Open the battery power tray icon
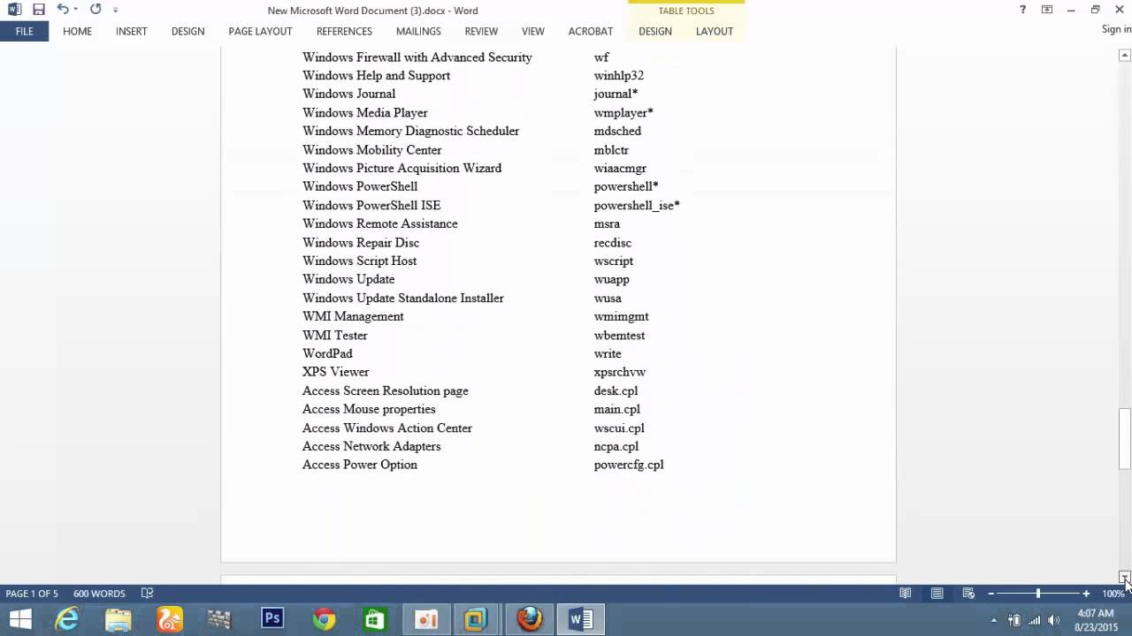 pyautogui.click(x=1014, y=620)
